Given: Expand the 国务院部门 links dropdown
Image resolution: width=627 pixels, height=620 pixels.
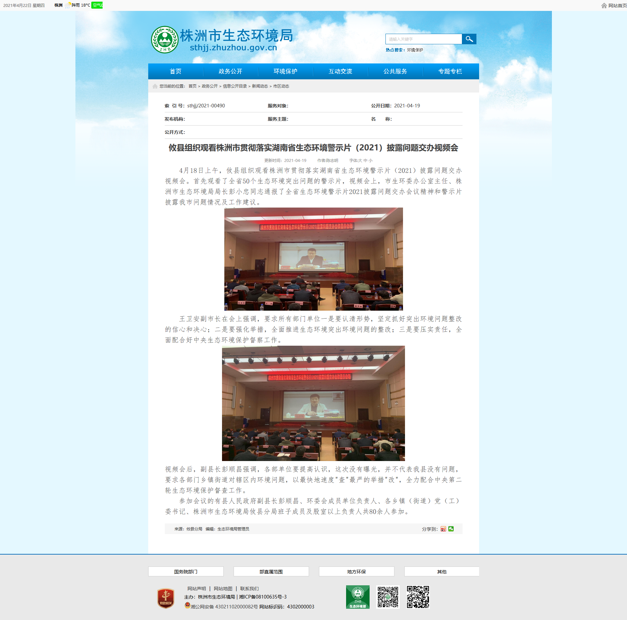Looking at the screenshot, I should click(x=186, y=571).
